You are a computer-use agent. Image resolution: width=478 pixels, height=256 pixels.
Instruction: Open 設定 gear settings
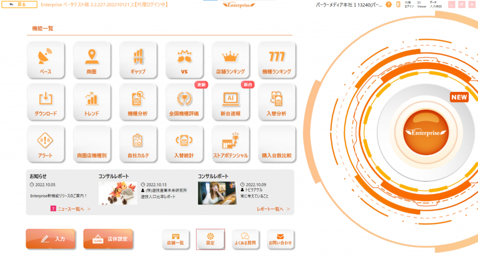pyautogui.click(x=211, y=240)
